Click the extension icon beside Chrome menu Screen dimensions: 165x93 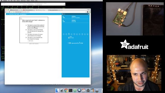tap(88, 12)
